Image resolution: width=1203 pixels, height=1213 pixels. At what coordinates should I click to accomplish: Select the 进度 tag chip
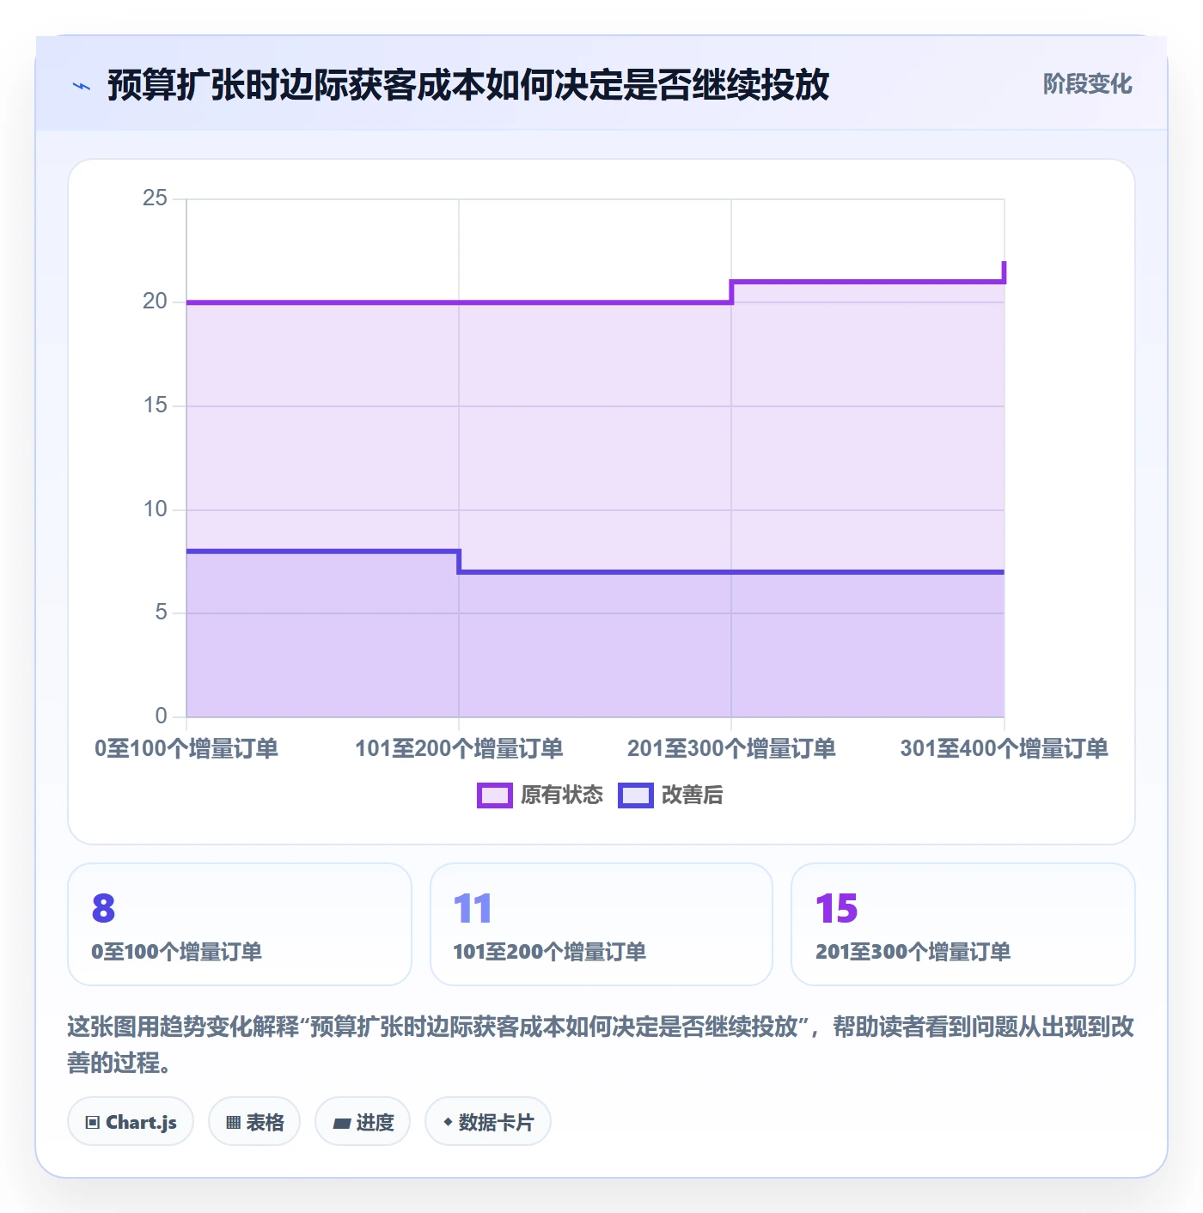[363, 1122]
